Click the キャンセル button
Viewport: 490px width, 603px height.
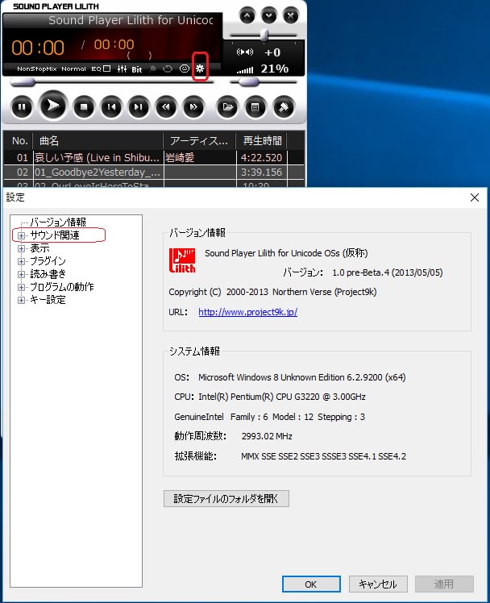pyautogui.click(x=378, y=584)
